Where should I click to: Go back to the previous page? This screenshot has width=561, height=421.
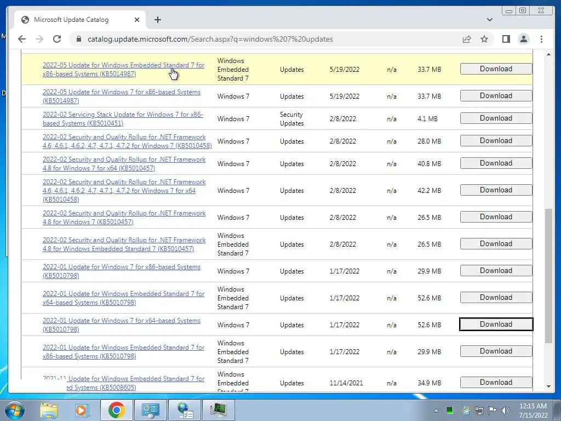point(22,39)
